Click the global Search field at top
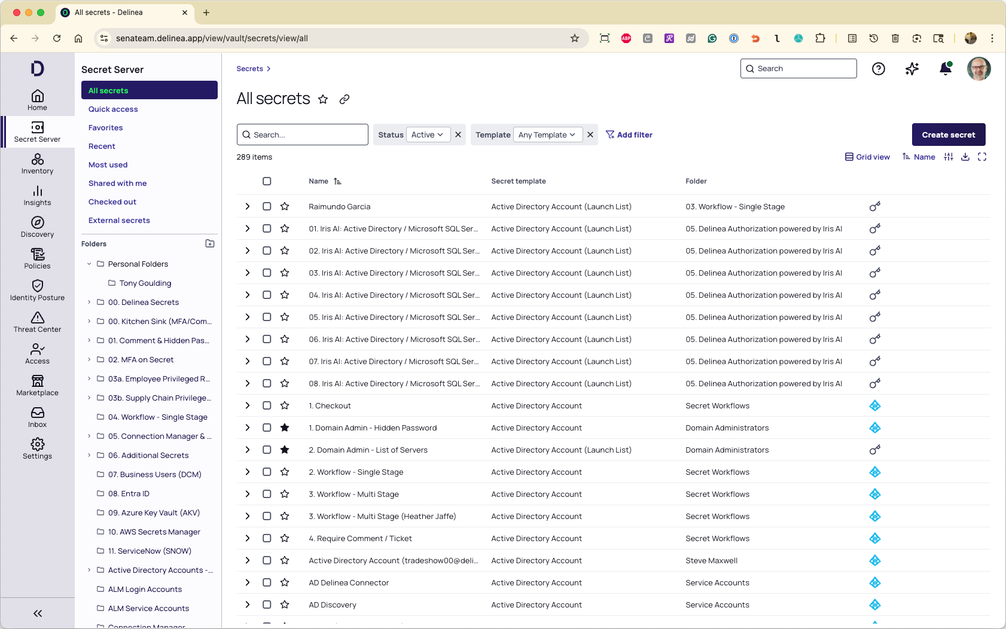This screenshot has height=629, width=1006. [x=798, y=69]
